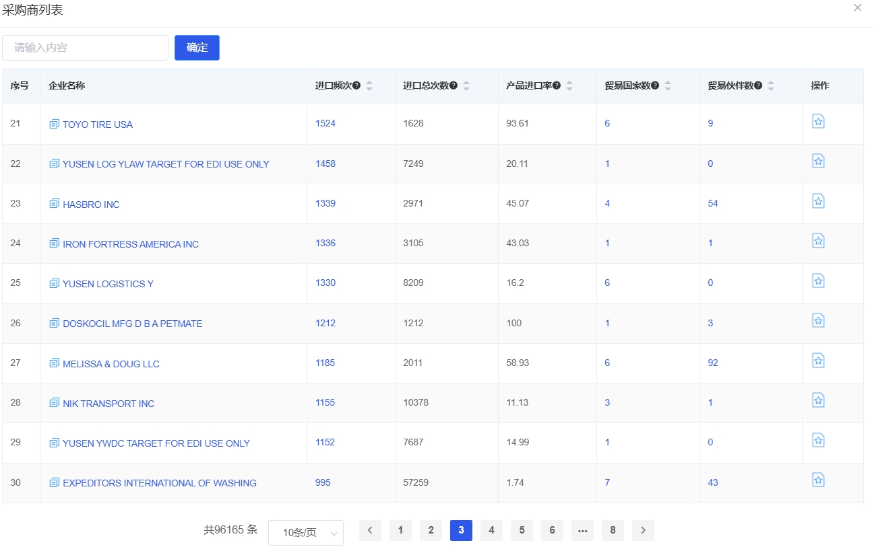Viewport: 874px width, 553px height.
Task: Go to page 6
Action: tap(552, 530)
